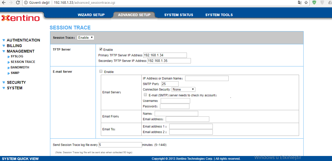Screen dimensions: 332x161
Task: Click the site info icon beside Güvenli değil
Action: point(26,3)
